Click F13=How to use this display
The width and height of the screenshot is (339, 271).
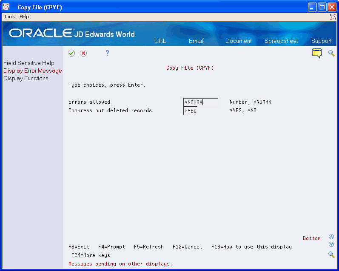coord(251,247)
